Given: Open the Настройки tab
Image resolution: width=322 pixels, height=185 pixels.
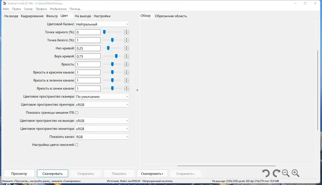Looking at the screenshot, I should click(102, 16).
